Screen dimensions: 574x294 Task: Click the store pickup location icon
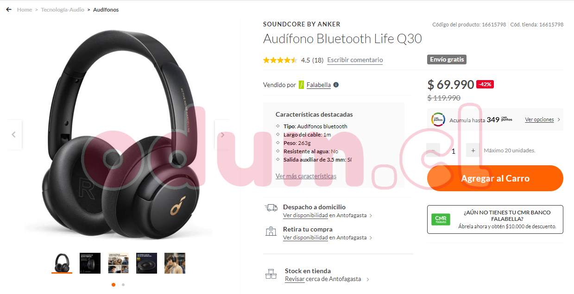click(271, 231)
